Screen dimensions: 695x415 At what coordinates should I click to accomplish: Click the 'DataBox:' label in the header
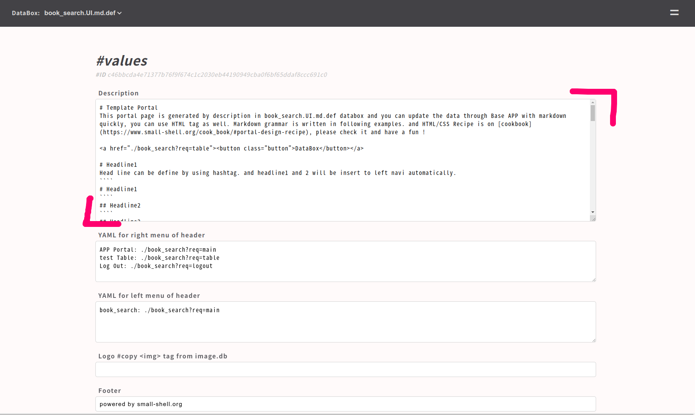(x=26, y=13)
